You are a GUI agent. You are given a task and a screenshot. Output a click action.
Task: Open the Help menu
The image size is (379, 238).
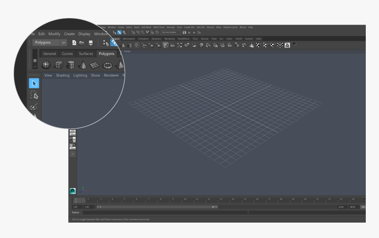pyautogui.click(x=250, y=27)
